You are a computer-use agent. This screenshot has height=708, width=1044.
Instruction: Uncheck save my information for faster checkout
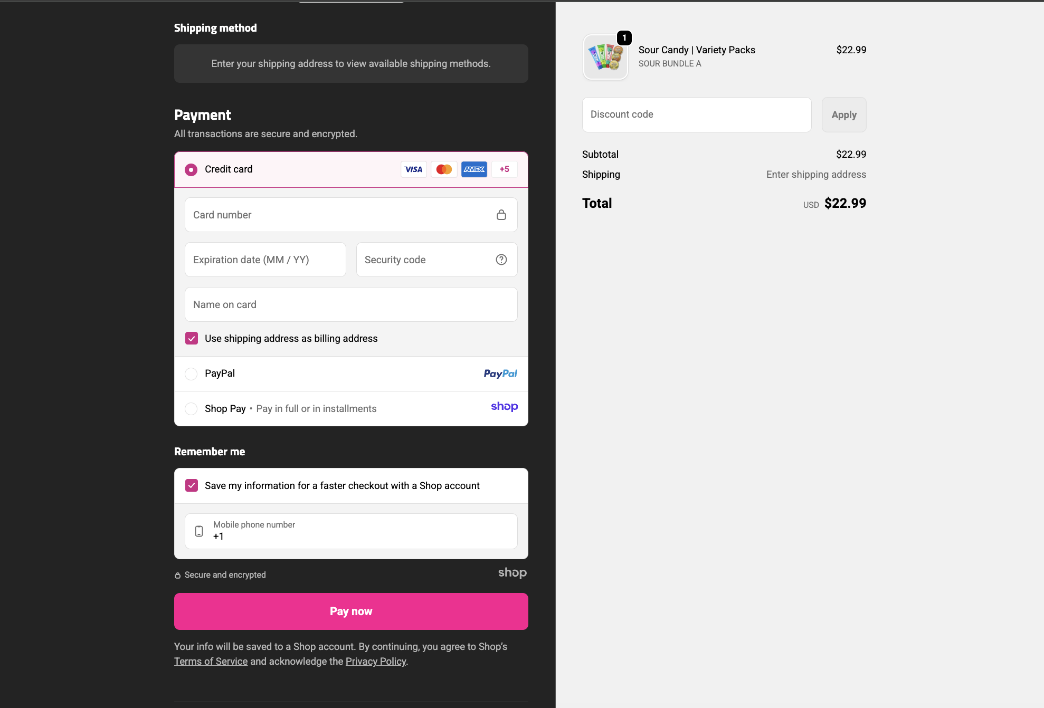(191, 485)
